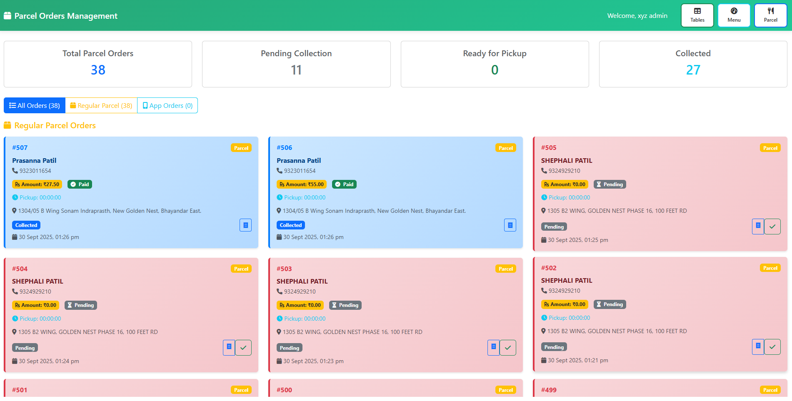The height and width of the screenshot is (401, 792).
Task: Click the receipt icon on order #502
Action: coord(758,346)
